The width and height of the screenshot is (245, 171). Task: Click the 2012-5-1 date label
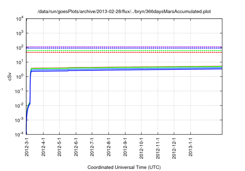[x=59, y=147]
